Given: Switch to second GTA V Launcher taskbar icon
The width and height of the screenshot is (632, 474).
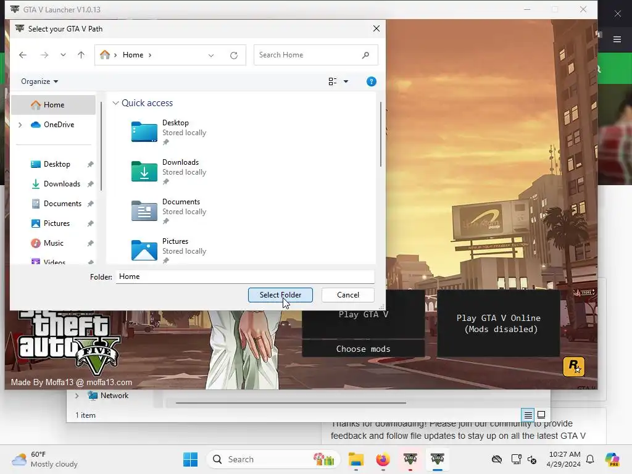Looking at the screenshot, I should pos(438,459).
